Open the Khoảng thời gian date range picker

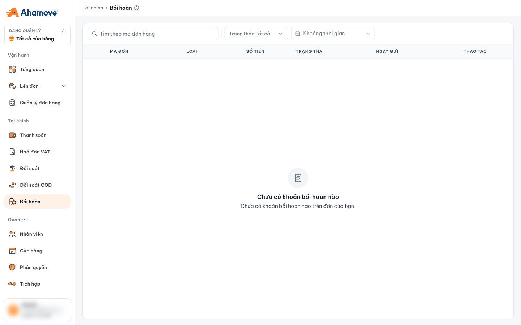[333, 34]
